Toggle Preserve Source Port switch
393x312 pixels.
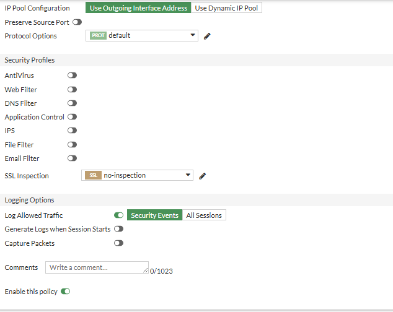click(77, 22)
